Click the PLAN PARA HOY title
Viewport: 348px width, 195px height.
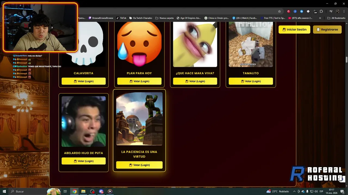tap(139, 73)
